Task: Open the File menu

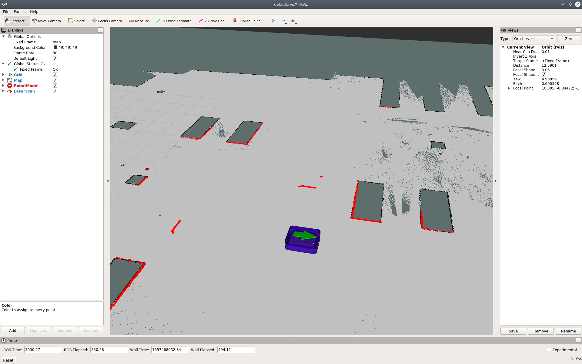Action: (6, 12)
